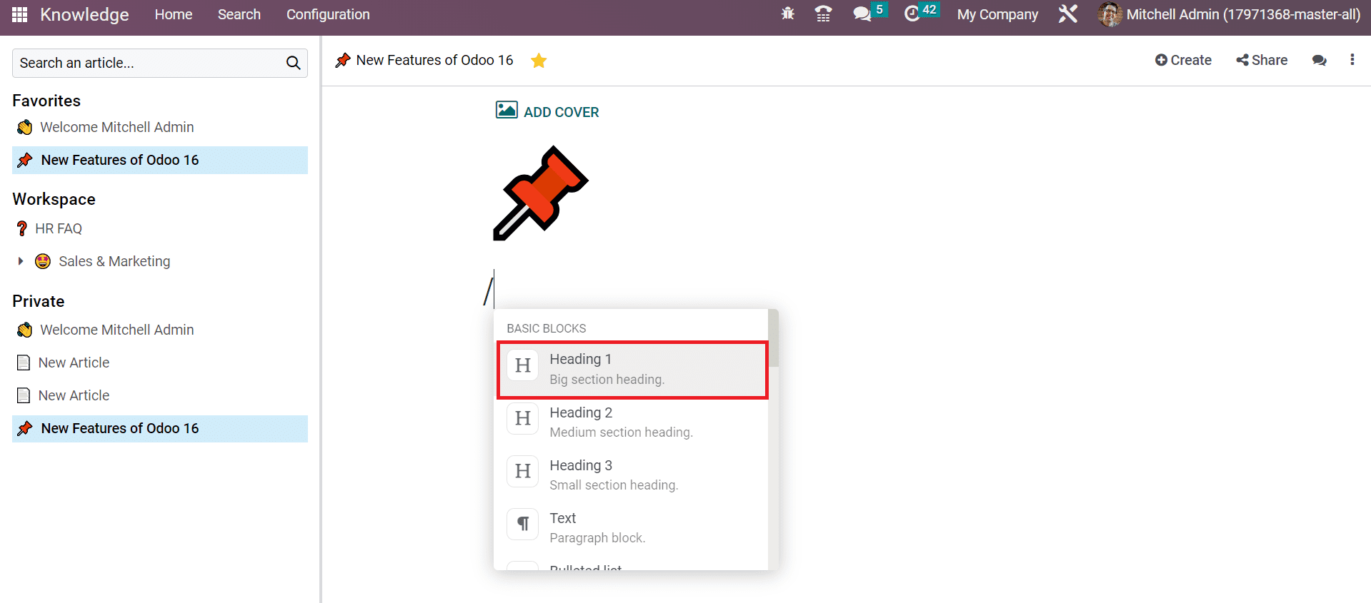The width and height of the screenshot is (1371, 603).
Task: Expand the Sales & Marketing tree arrow
Action: (21, 261)
